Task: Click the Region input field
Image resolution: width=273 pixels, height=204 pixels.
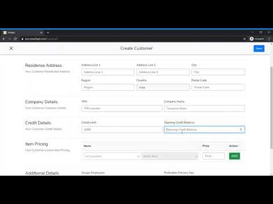Action: click(x=108, y=87)
